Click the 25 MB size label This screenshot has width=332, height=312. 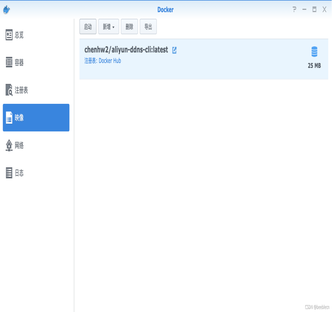pyautogui.click(x=314, y=66)
